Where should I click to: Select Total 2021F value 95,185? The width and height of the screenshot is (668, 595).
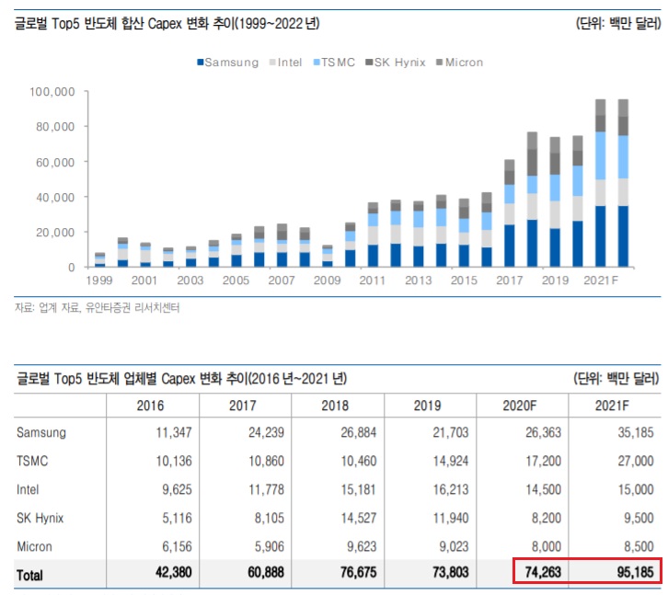coord(635,572)
